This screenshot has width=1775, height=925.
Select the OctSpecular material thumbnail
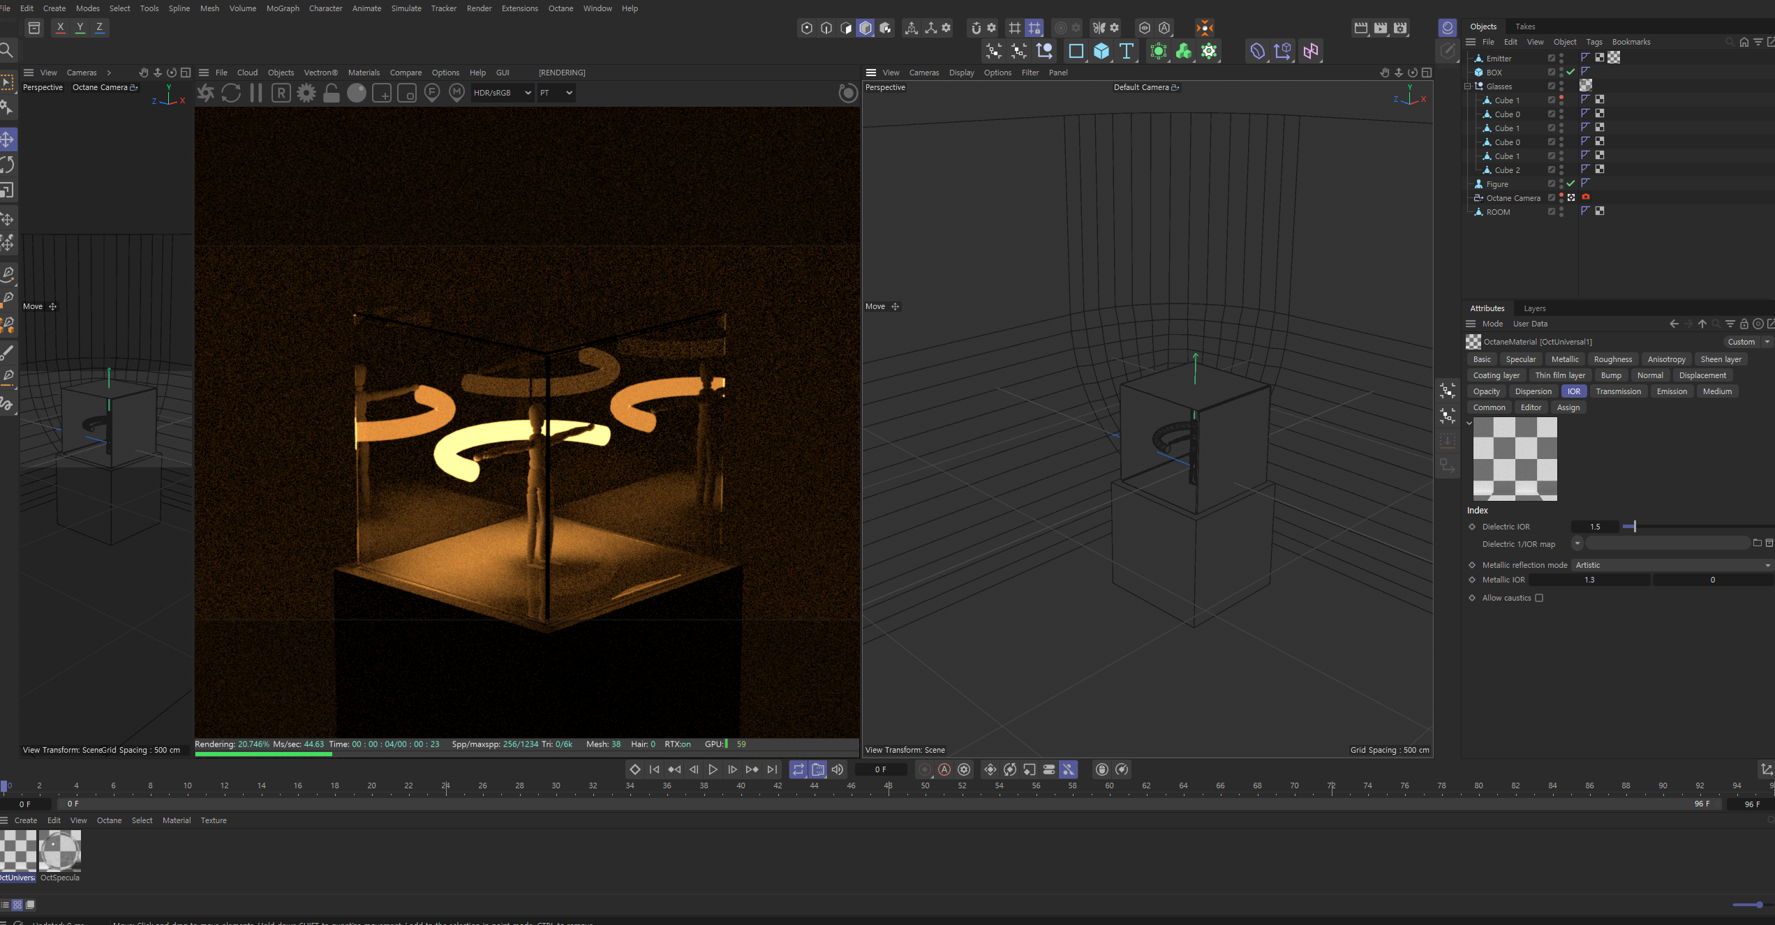[60, 851]
